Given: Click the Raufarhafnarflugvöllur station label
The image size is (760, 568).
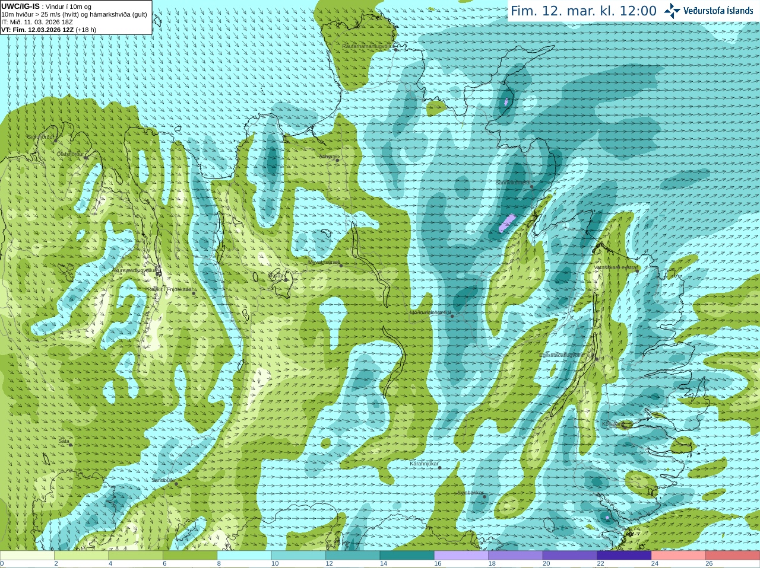Looking at the screenshot, I should [368, 46].
